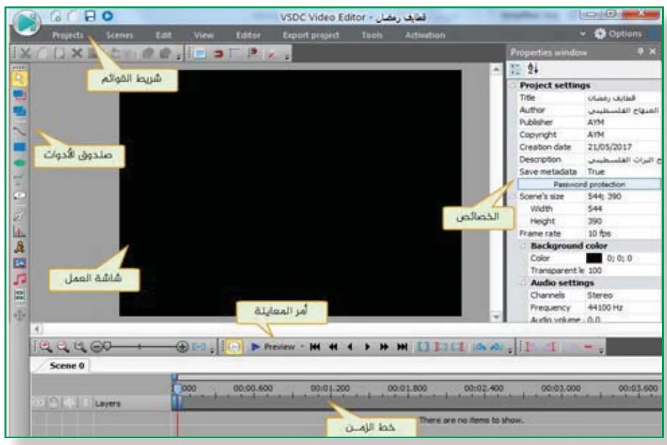667x445 pixels.
Task: Toggle the lock icon on Layers row
Action: pyautogui.click(x=54, y=403)
